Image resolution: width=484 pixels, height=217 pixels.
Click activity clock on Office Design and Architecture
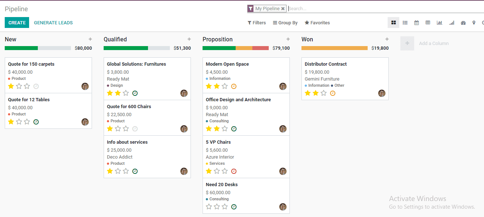pos(234,129)
